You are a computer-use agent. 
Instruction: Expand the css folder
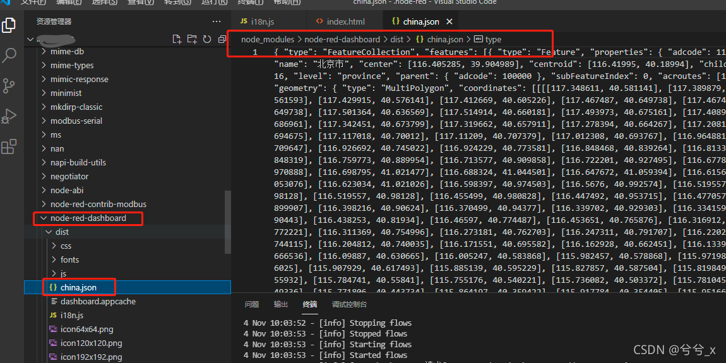pyautogui.click(x=66, y=246)
